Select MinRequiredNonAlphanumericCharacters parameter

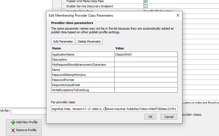tap(83, 65)
